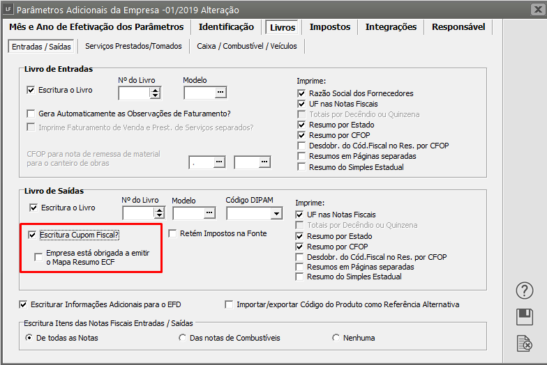547x365 pixels.
Task: Focus Nº do Livro field in Livro de Saídas
Action: click(138, 213)
